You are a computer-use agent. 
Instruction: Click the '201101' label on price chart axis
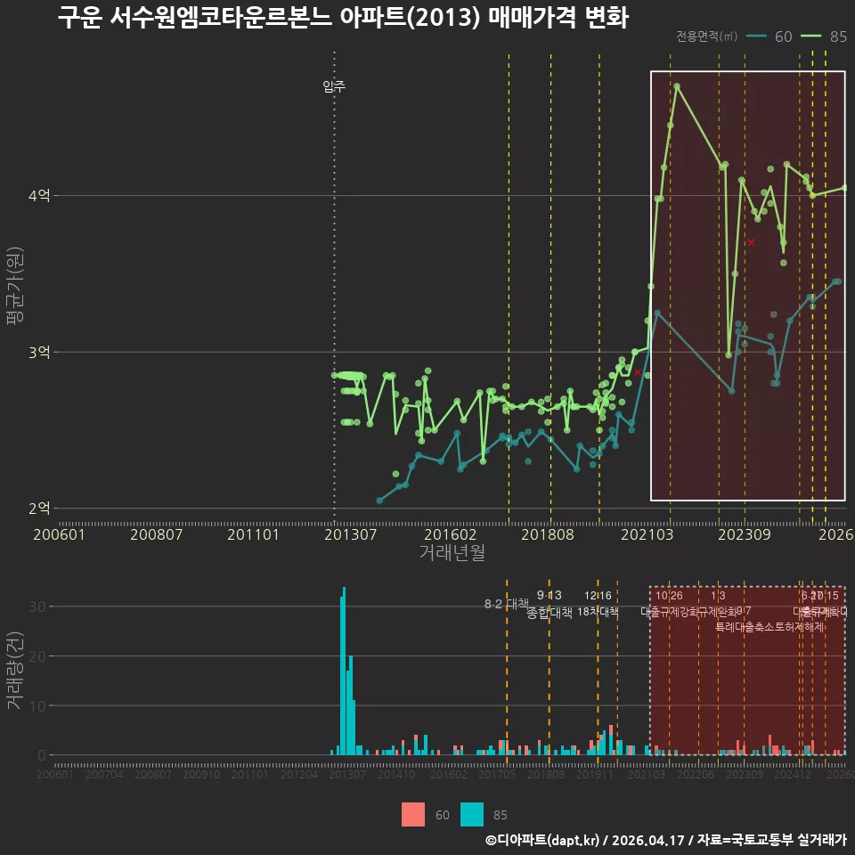(253, 534)
